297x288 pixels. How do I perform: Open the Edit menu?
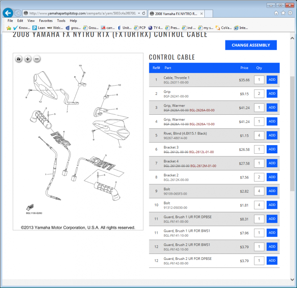pyautogui.click(x=20, y=21)
